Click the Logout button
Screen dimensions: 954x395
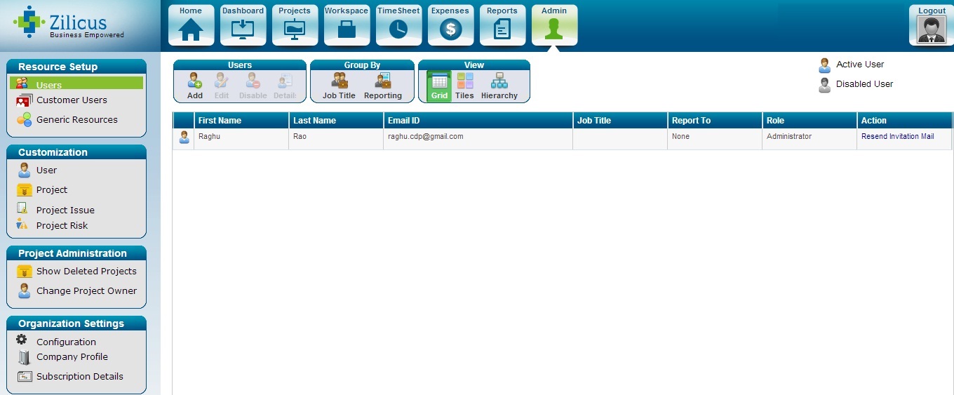tap(932, 25)
